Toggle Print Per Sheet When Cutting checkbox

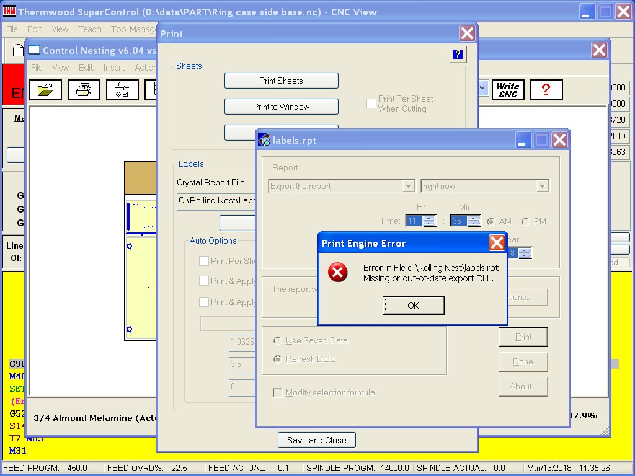coord(371,104)
